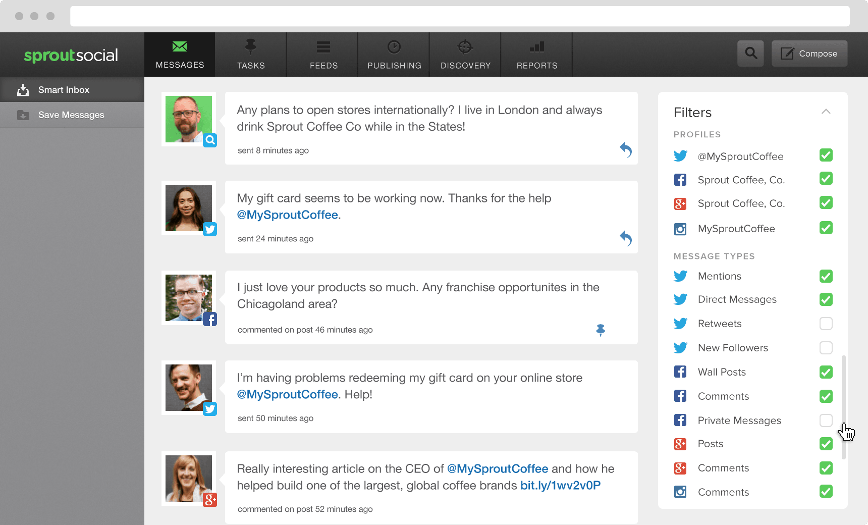Image resolution: width=868 pixels, height=525 pixels.
Task: Open the Messages tab
Action: (180, 55)
